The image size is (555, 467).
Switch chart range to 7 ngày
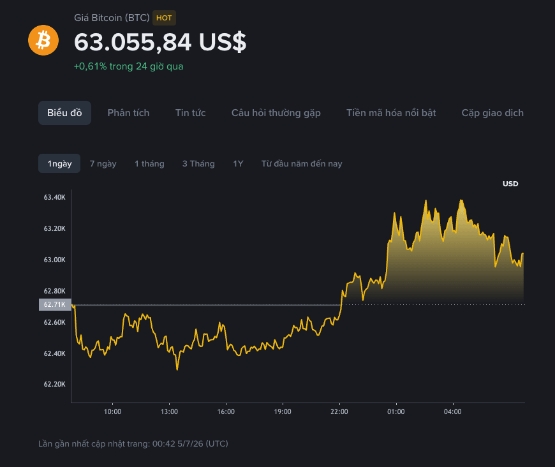[103, 163]
